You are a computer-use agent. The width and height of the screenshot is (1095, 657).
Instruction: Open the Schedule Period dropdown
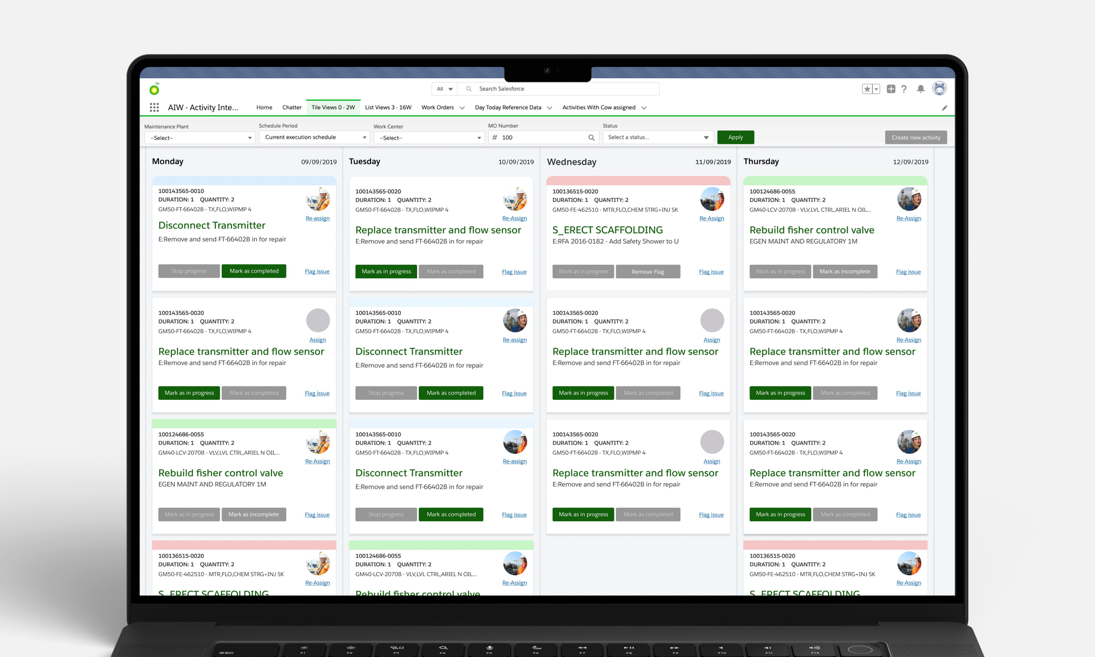click(x=314, y=137)
